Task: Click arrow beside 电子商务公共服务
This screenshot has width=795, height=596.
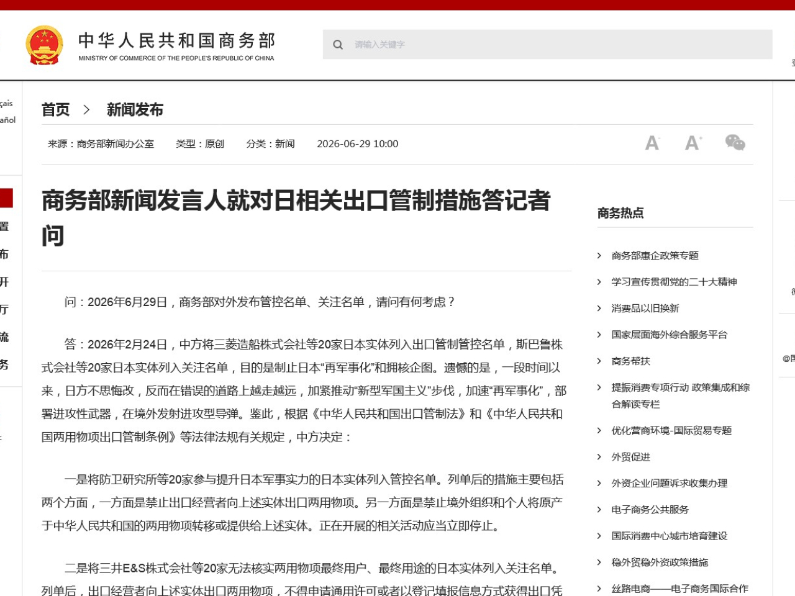Action: 599,510
